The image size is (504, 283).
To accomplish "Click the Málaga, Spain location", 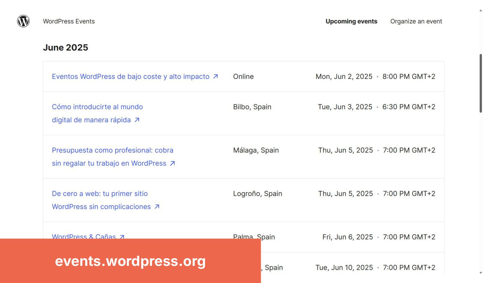I will (256, 150).
